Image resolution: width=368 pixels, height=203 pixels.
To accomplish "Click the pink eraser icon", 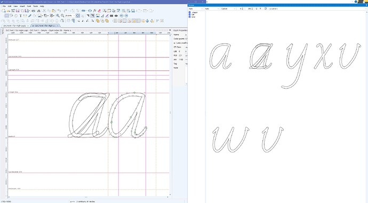I will click(99, 11).
